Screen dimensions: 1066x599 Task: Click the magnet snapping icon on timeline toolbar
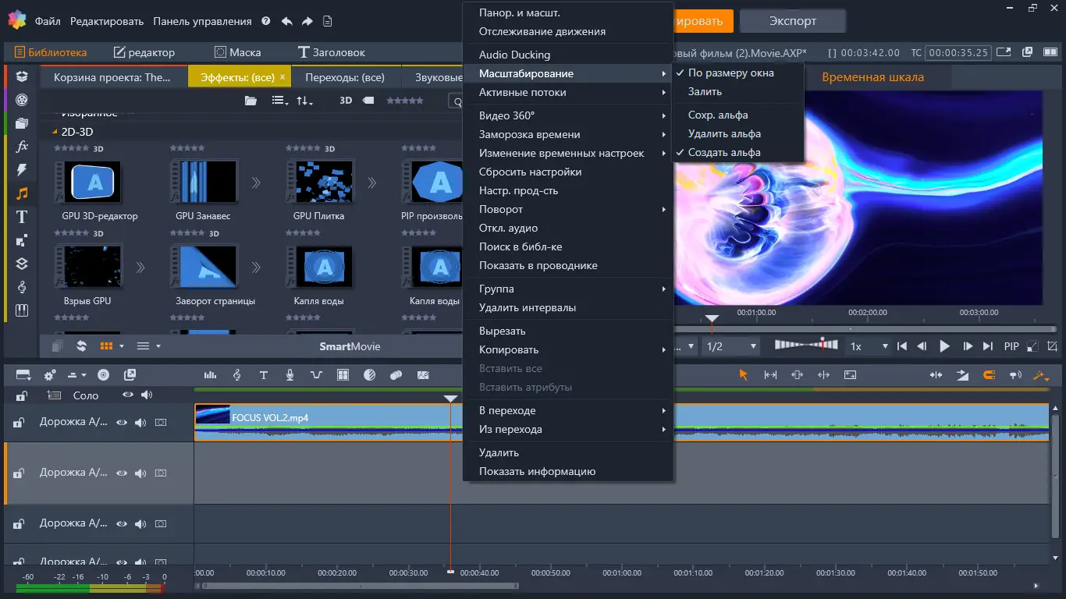pyautogui.click(x=989, y=375)
